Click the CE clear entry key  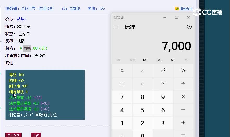pos(122,84)
